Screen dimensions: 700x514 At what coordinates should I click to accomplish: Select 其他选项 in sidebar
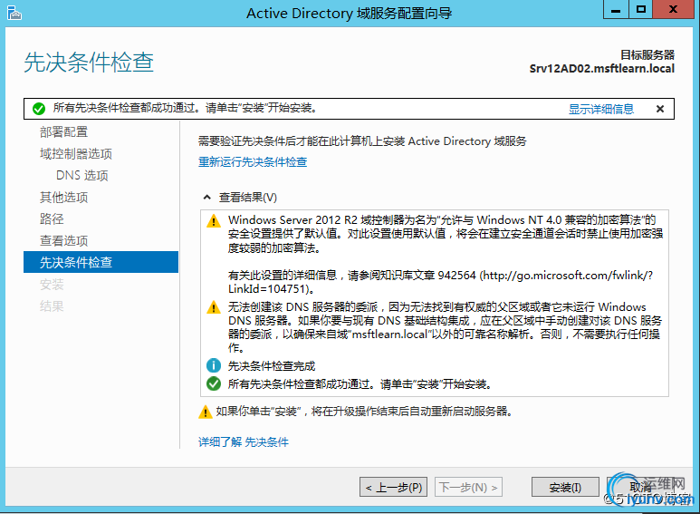63,197
